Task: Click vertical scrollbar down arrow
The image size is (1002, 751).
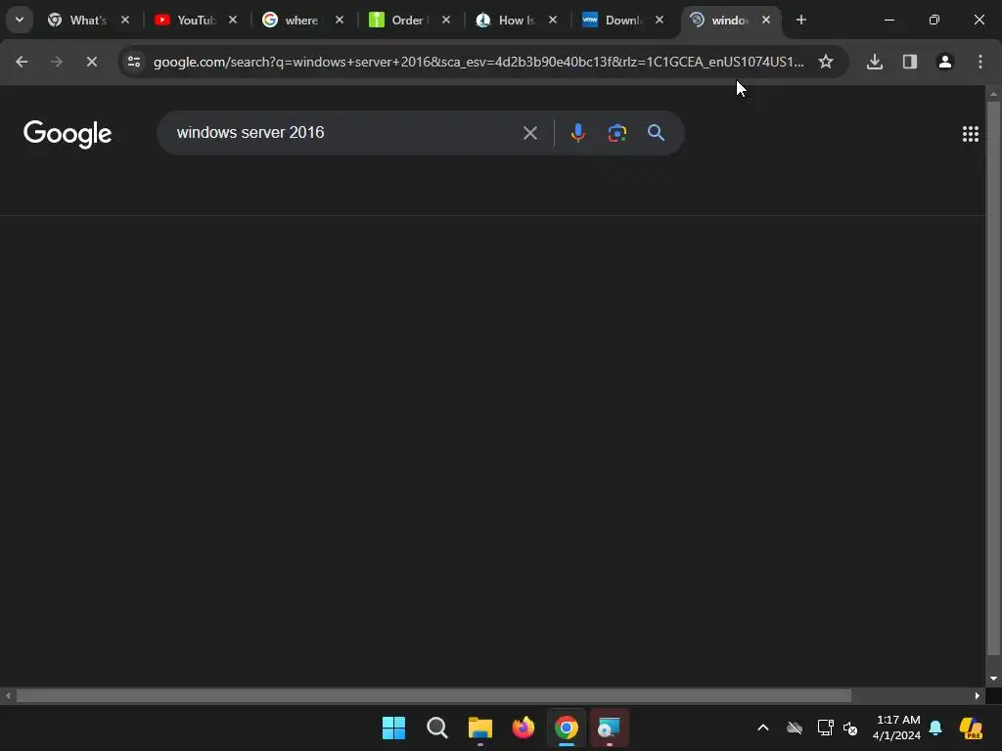Action: coord(994,679)
